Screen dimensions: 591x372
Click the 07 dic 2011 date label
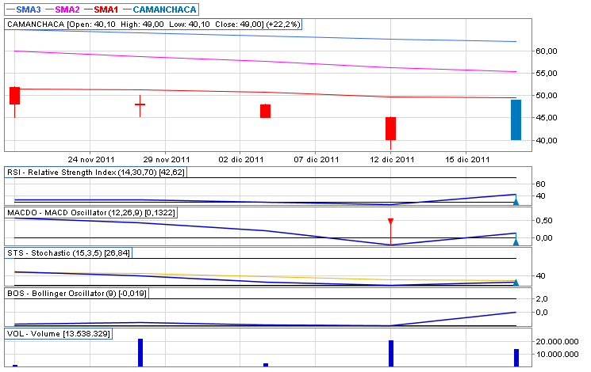315,159
